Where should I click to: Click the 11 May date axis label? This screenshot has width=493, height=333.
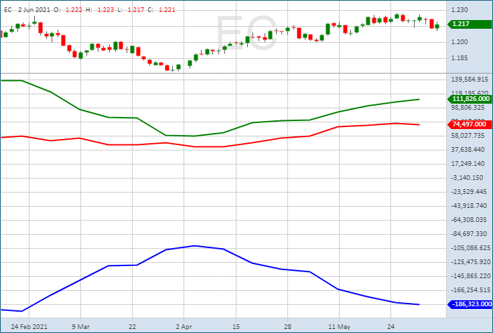pos(339,327)
